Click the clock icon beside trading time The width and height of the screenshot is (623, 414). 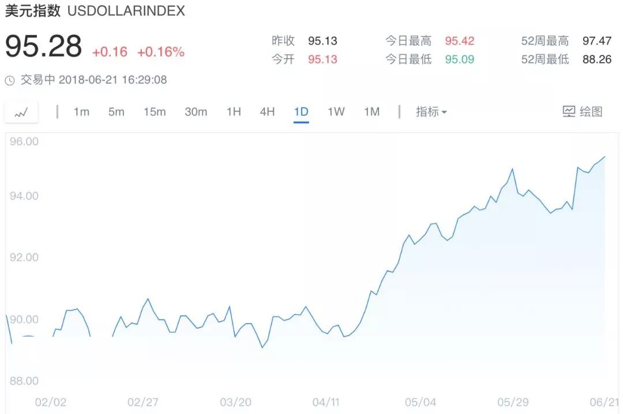10,81
